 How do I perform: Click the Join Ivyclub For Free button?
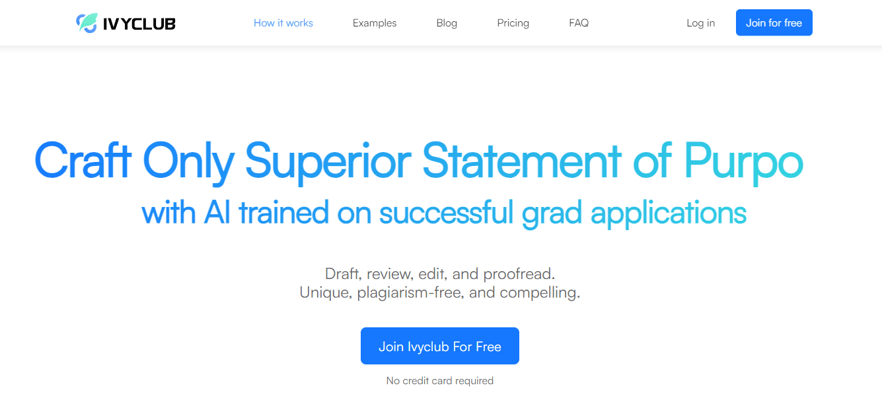(x=440, y=346)
